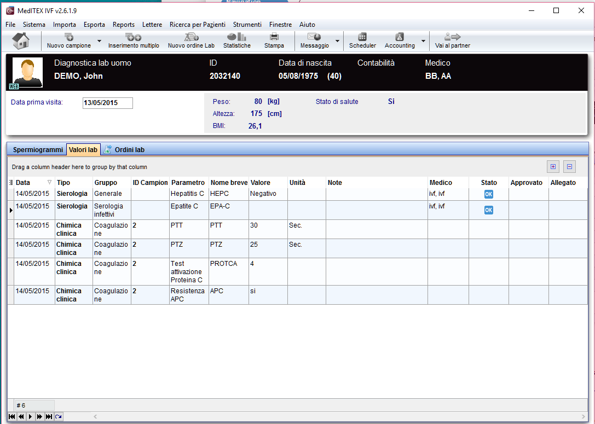Open the Sistema menu
Image resolution: width=595 pixels, height=424 pixels.
pyautogui.click(x=34, y=25)
